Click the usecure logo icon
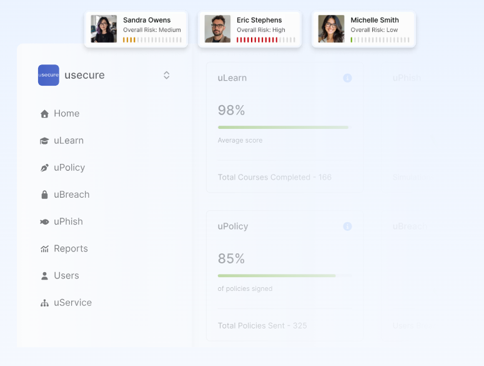Screen dimensions: 484x366 (49, 75)
